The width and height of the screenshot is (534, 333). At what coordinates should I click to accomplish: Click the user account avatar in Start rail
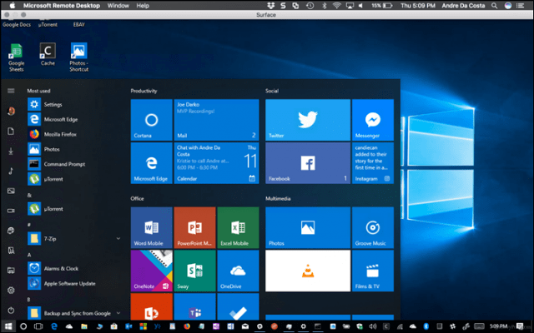(x=11, y=111)
